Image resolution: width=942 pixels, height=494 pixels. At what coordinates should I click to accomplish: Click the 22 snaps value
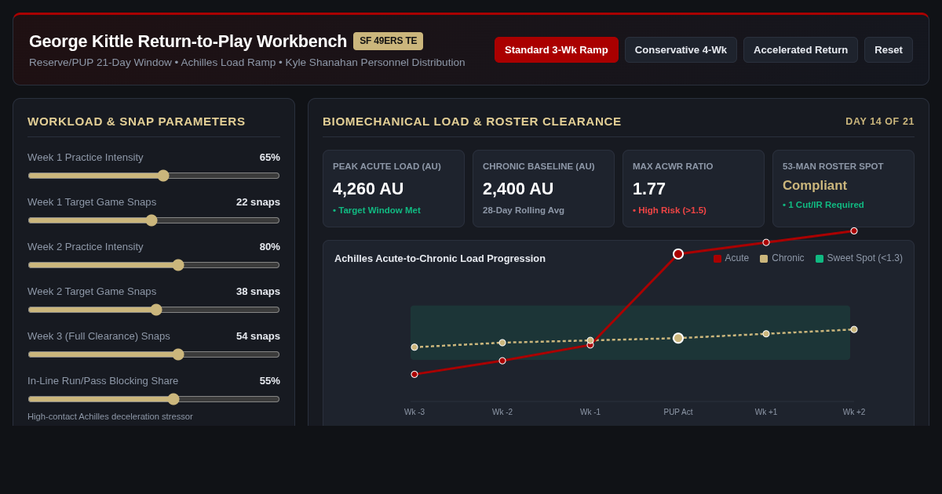[258, 202]
